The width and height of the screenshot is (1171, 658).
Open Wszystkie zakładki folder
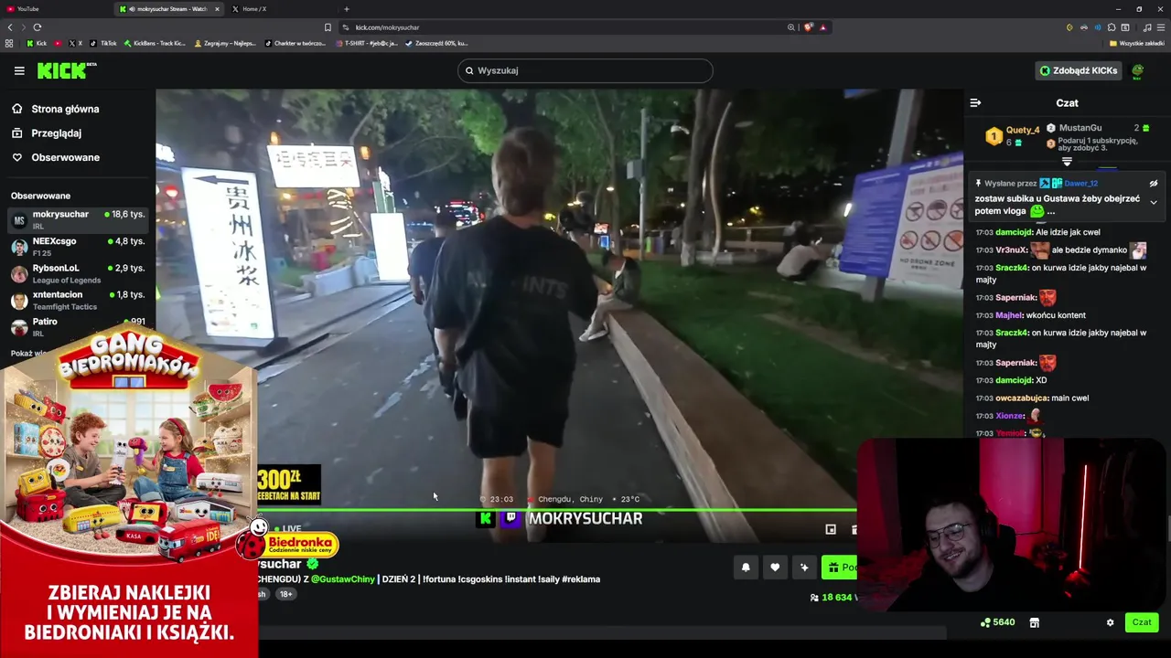tap(1137, 43)
